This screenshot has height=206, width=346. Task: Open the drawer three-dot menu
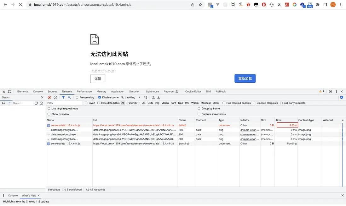point(3,196)
